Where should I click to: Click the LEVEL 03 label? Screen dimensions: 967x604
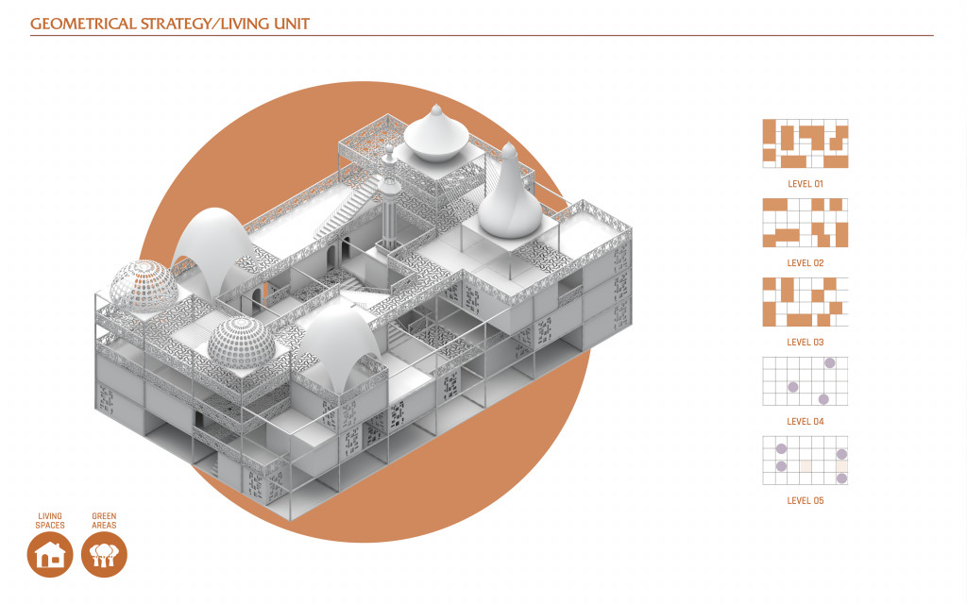click(806, 342)
